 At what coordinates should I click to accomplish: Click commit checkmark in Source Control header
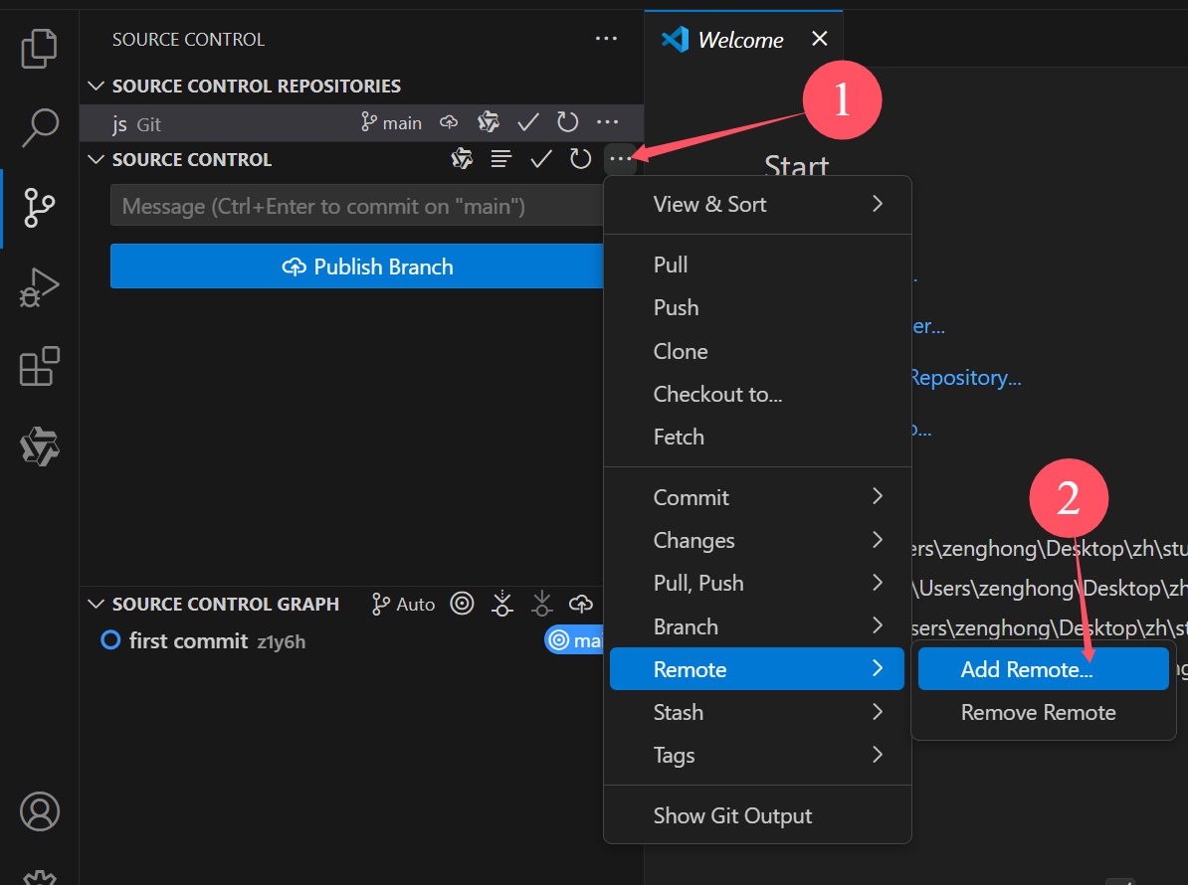click(541, 159)
